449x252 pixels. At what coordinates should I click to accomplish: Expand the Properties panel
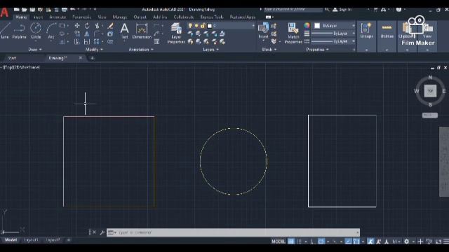click(317, 50)
